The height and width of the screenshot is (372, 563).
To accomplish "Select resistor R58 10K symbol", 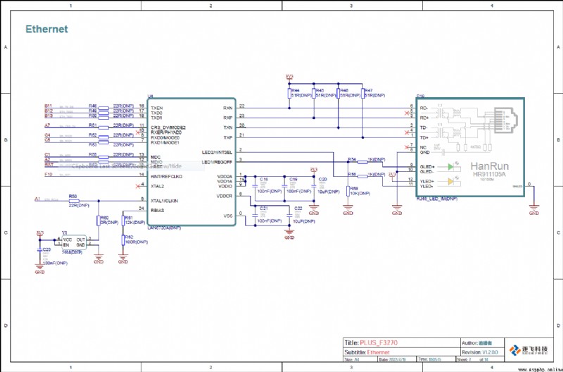I will (348, 191).
